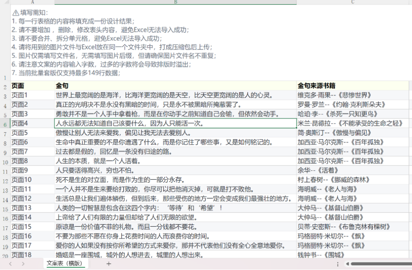
Task: Click the horizontal scrollbar left arrow
Action: (347, 264)
